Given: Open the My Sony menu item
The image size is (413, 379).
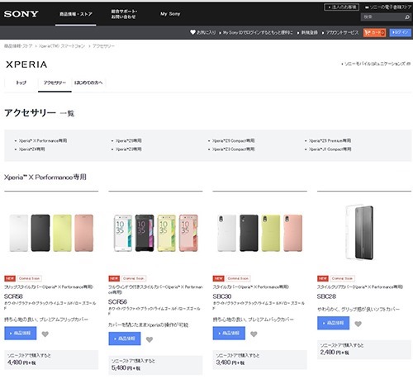Looking at the screenshot, I should [x=170, y=14].
